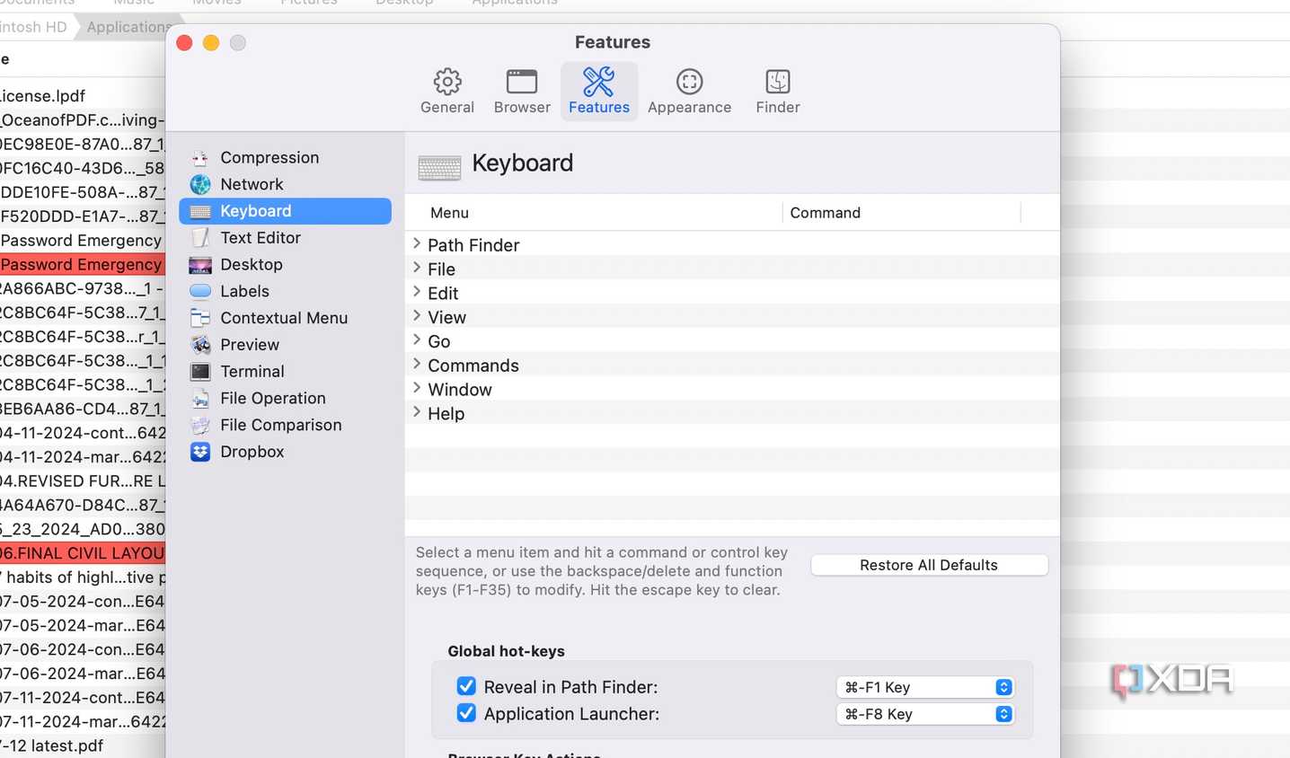This screenshot has width=1290, height=758.
Task: Select the Network sidebar entry
Action: pyautogui.click(x=285, y=184)
